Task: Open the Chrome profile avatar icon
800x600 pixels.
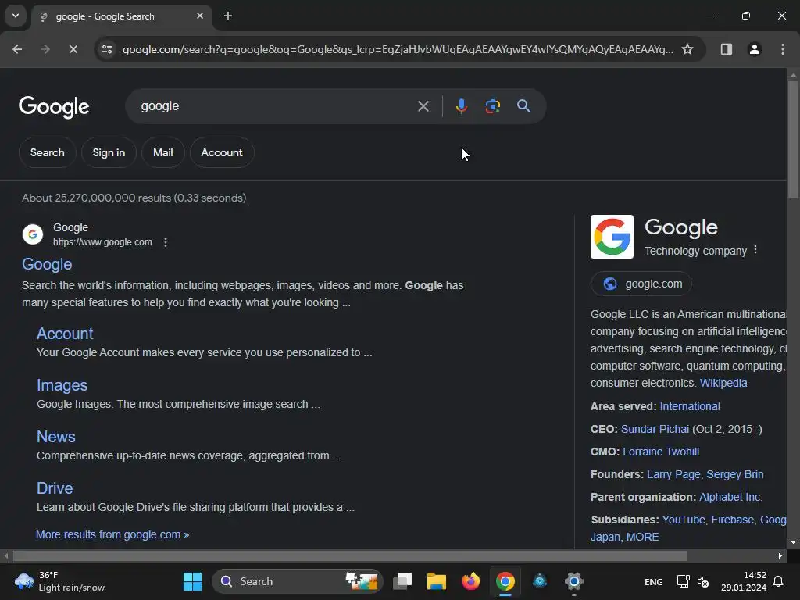Action: click(x=755, y=49)
